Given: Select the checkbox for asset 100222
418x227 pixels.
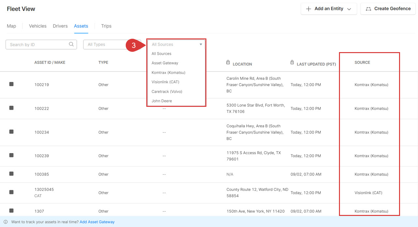Looking at the screenshot, I should point(11,108).
